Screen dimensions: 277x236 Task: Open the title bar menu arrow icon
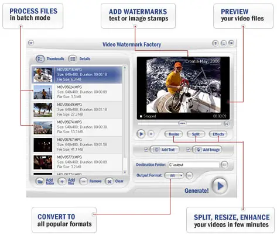[x=31, y=43]
